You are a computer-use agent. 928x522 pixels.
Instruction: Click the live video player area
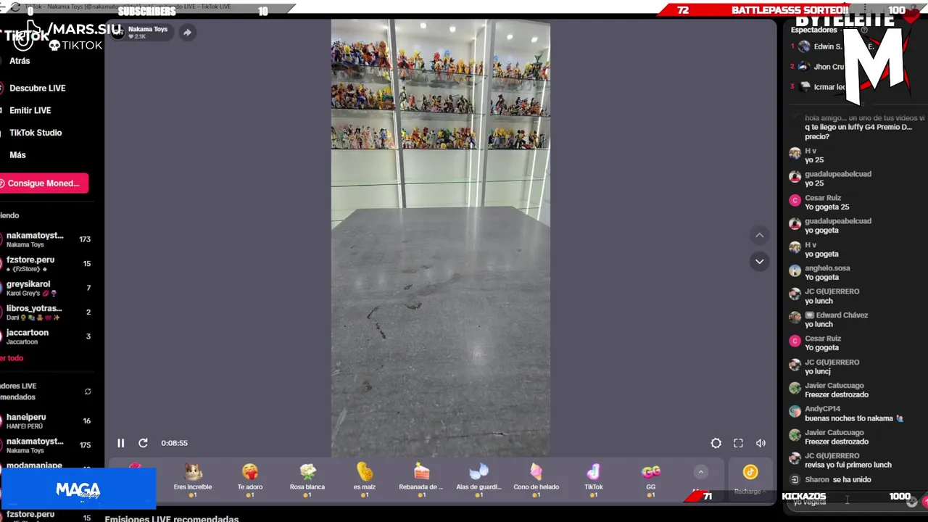(x=441, y=238)
